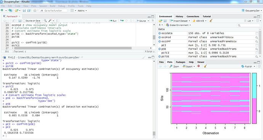
Task: Open workspace panes layout icon
Action: (72, 10)
